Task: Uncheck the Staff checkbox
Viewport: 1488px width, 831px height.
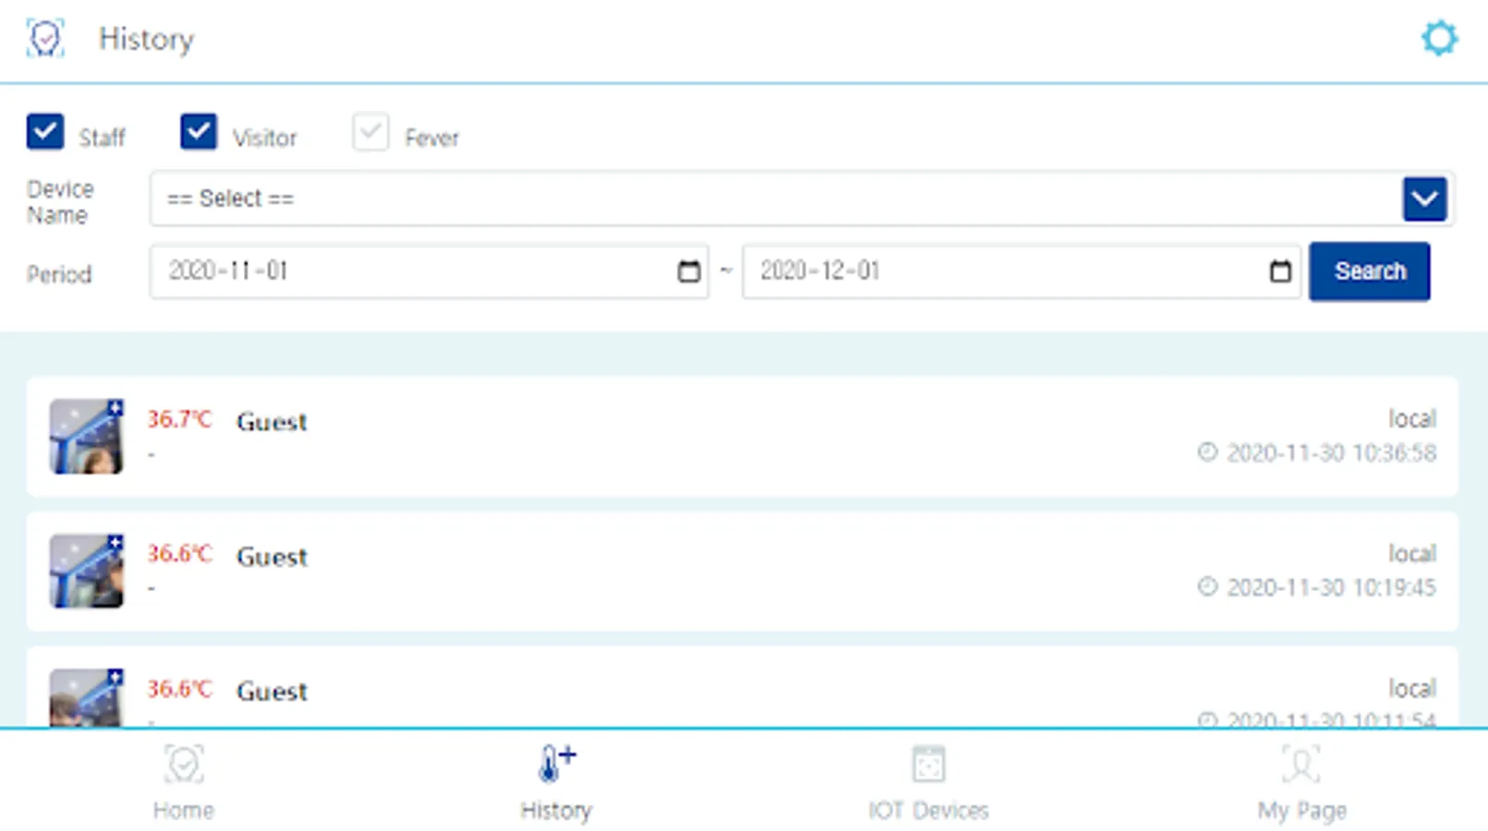Action: (45, 131)
